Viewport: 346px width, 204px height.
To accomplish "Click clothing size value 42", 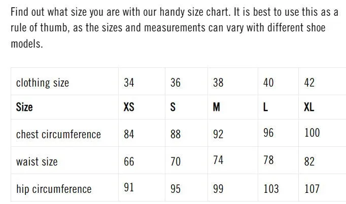I will [309, 83].
